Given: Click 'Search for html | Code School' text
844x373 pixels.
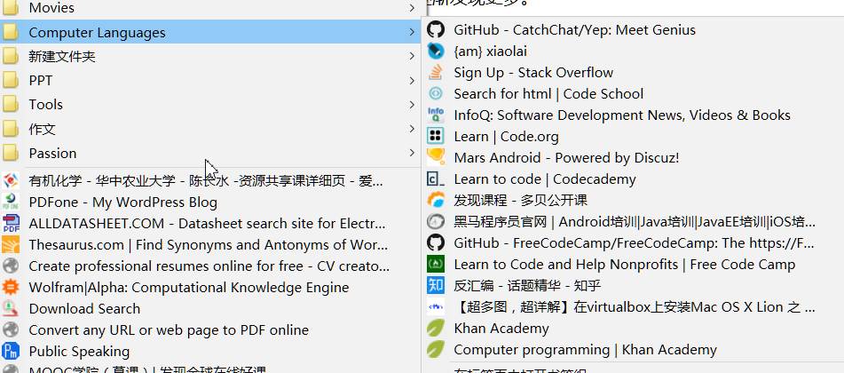Looking at the screenshot, I should 548,94.
